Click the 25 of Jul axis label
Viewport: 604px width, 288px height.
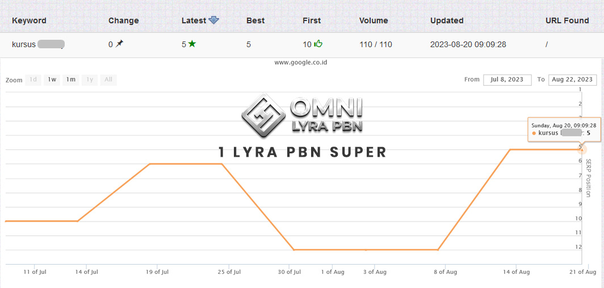(x=229, y=272)
